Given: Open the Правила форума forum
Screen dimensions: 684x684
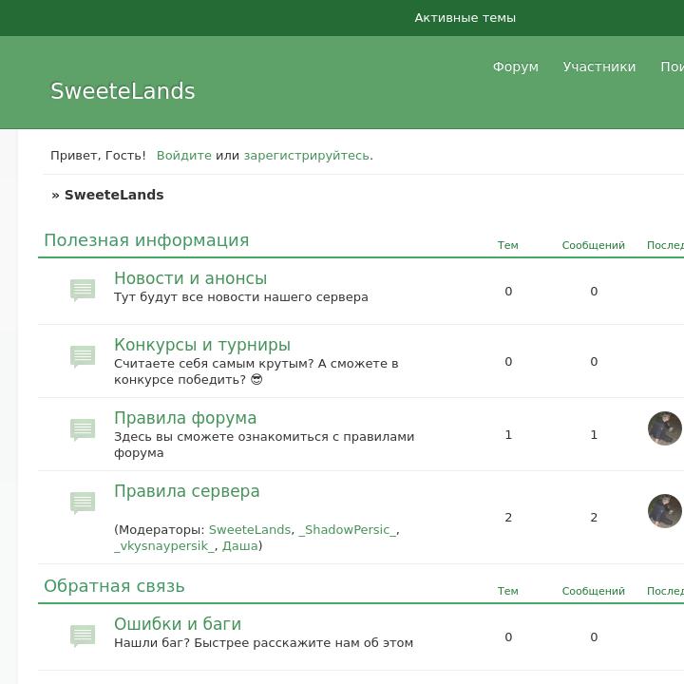Looking at the screenshot, I should pyautogui.click(x=185, y=418).
